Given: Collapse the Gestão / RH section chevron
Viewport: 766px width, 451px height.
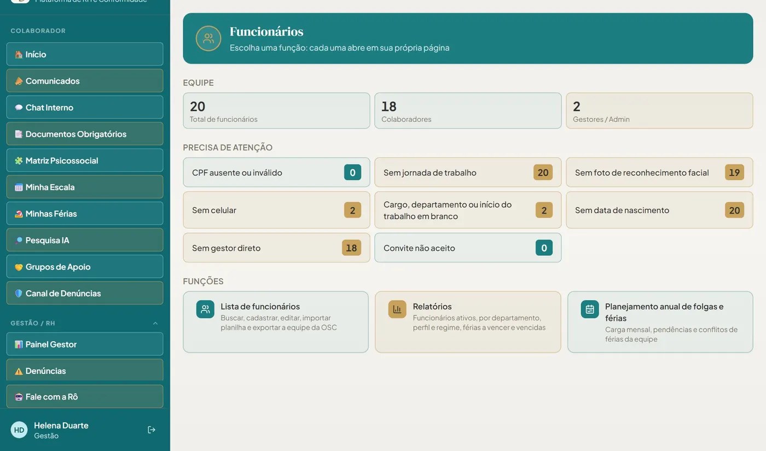Looking at the screenshot, I should tap(155, 323).
